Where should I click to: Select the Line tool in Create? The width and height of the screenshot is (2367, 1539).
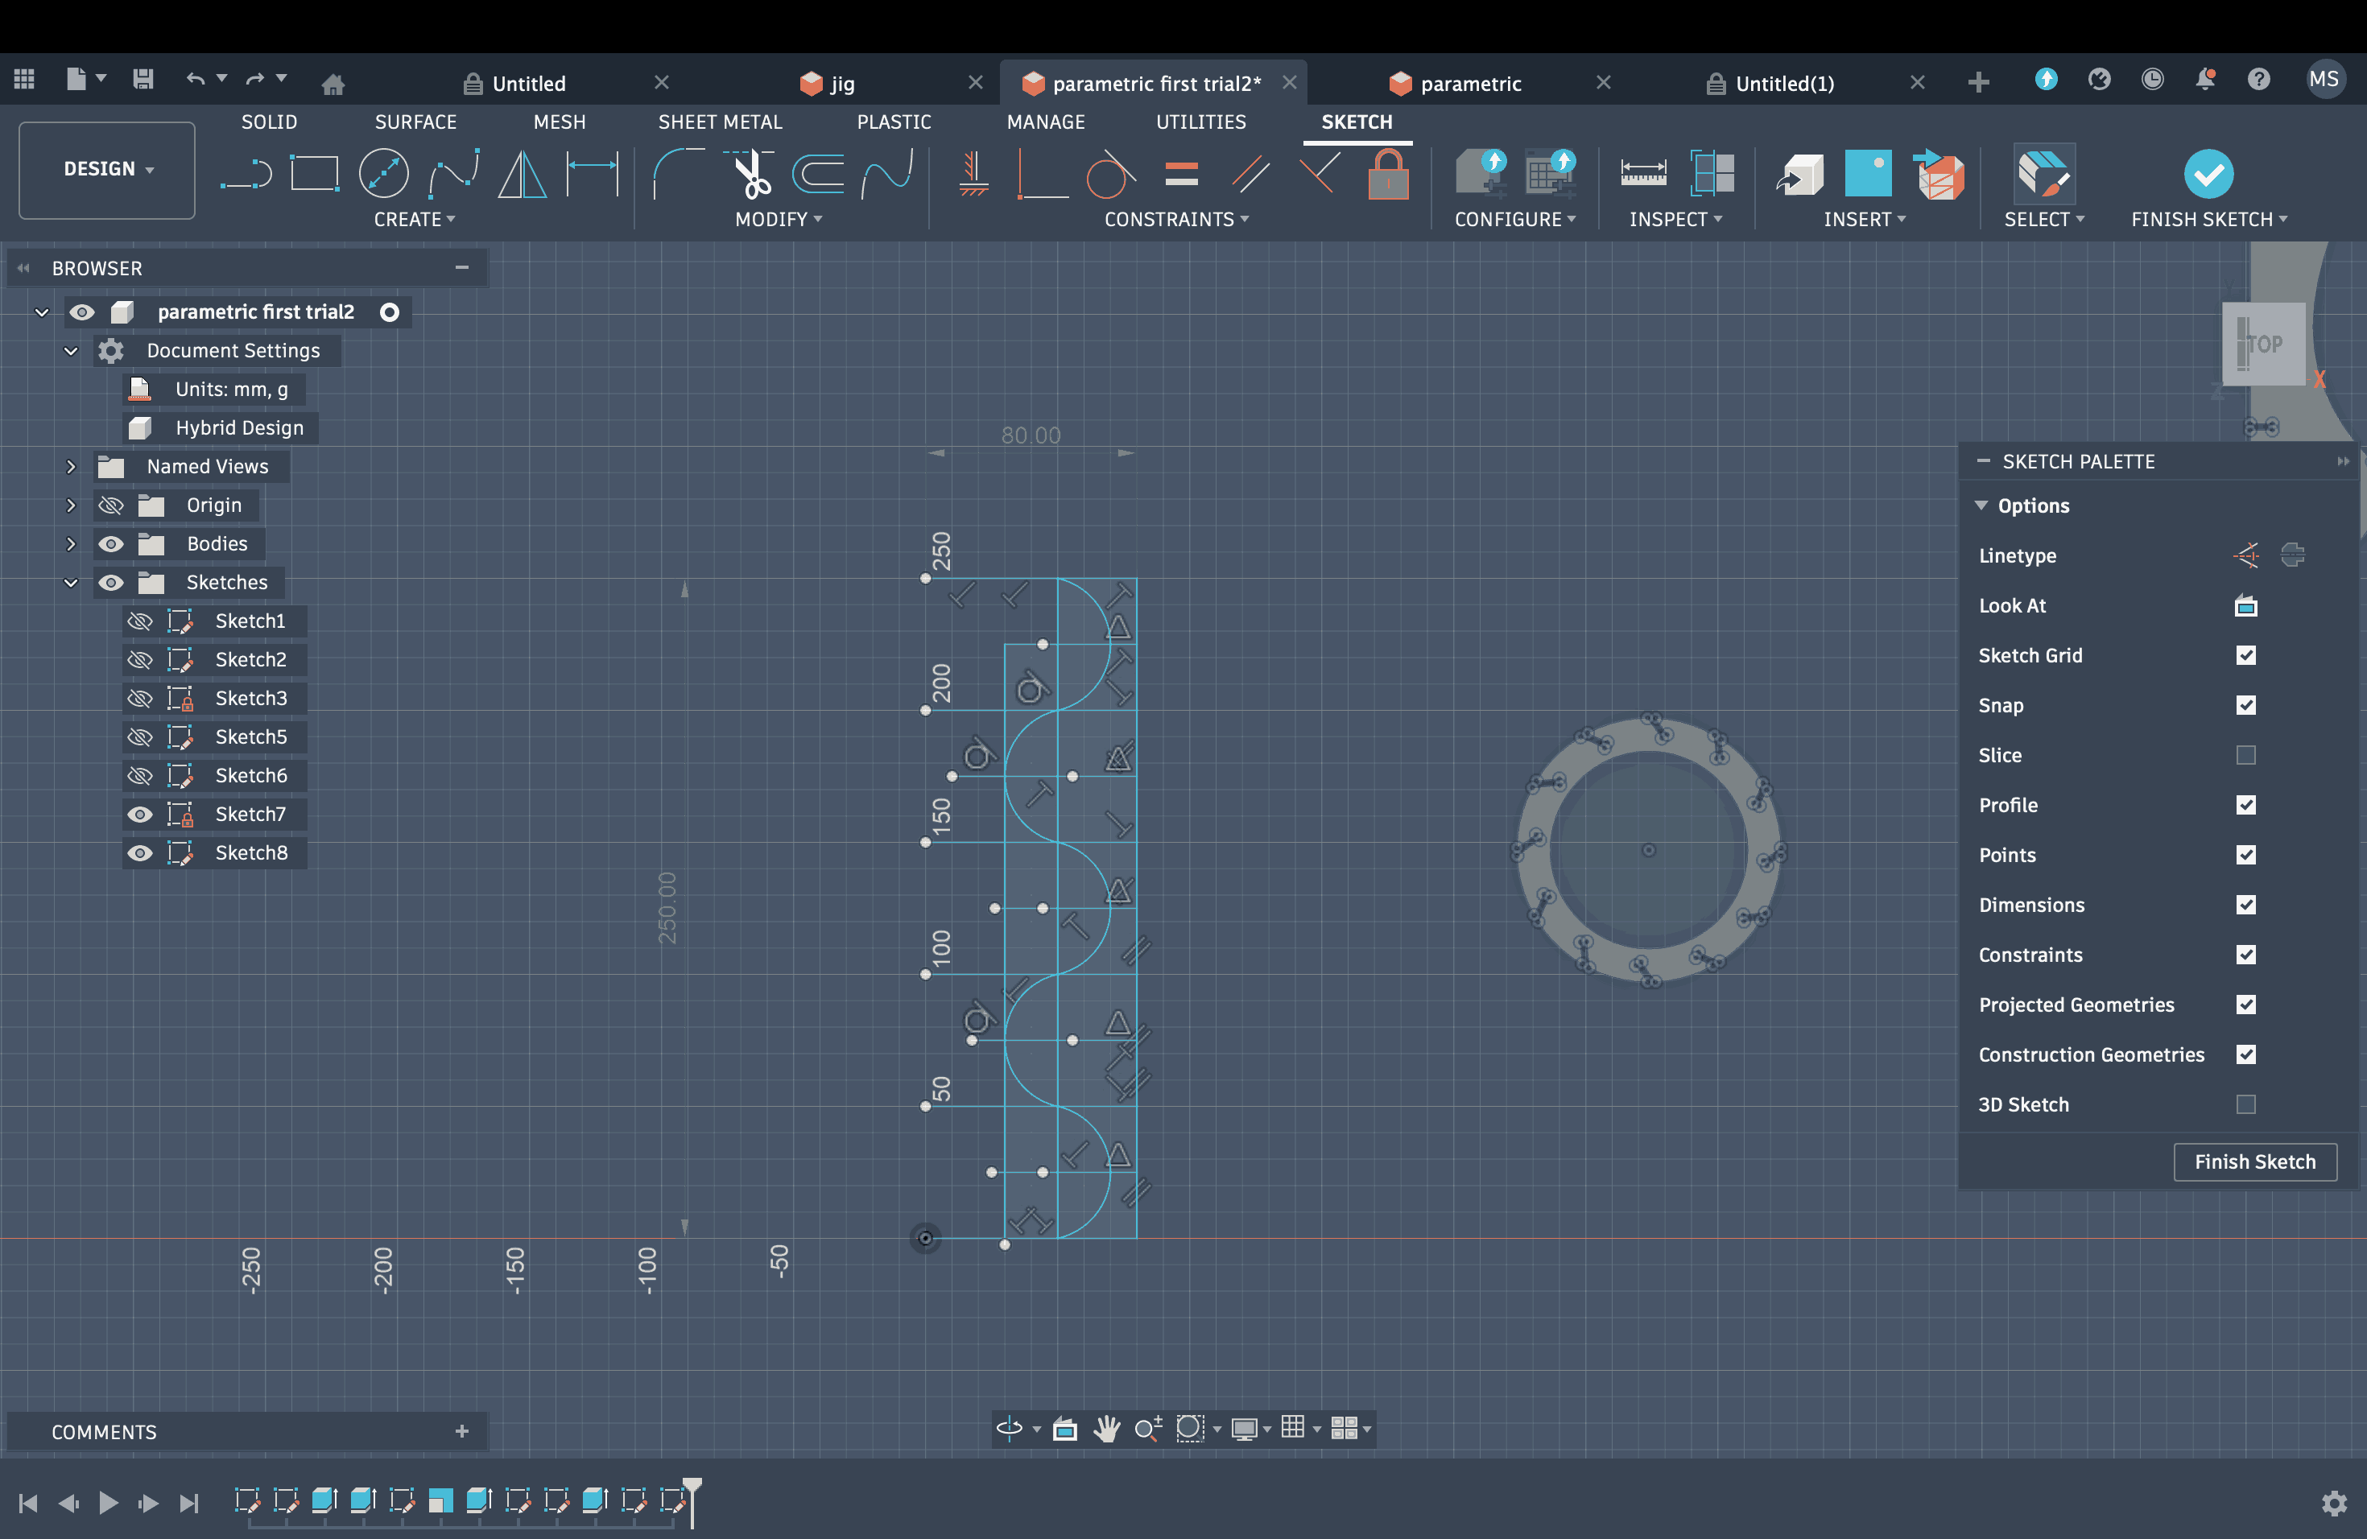(246, 174)
